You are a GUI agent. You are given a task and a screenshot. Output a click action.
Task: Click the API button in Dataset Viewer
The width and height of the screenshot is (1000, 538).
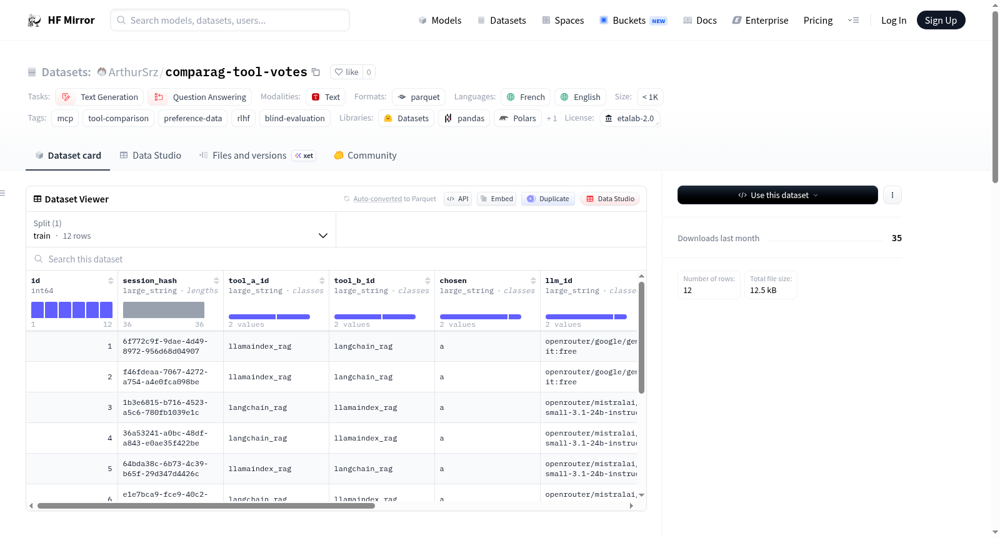pyautogui.click(x=457, y=199)
